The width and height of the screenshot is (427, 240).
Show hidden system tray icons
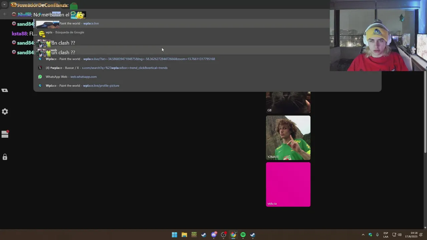(x=363, y=235)
